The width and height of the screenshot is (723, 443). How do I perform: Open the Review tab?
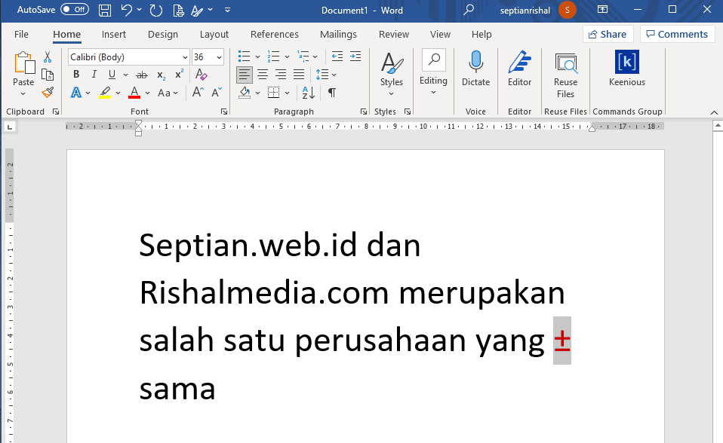(394, 34)
